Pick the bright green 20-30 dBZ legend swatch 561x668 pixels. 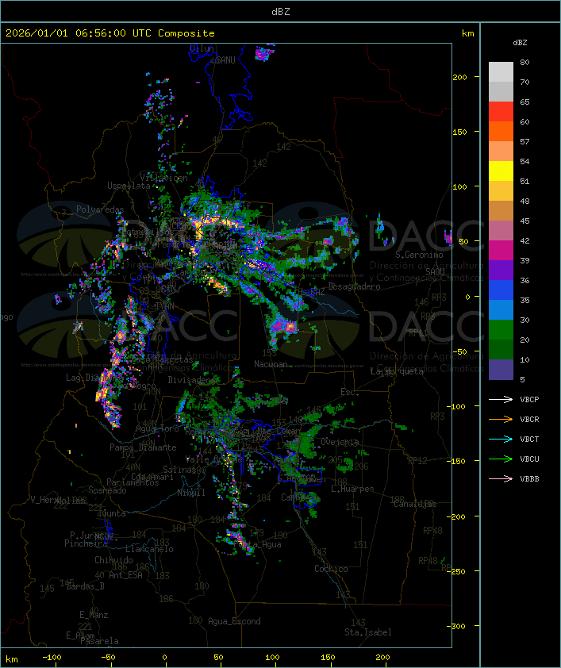(x=501, y=330)
